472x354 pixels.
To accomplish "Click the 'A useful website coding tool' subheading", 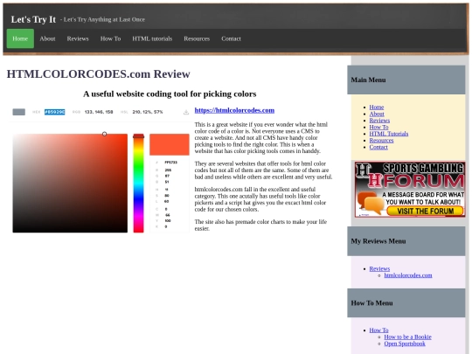I will [170, 94].
